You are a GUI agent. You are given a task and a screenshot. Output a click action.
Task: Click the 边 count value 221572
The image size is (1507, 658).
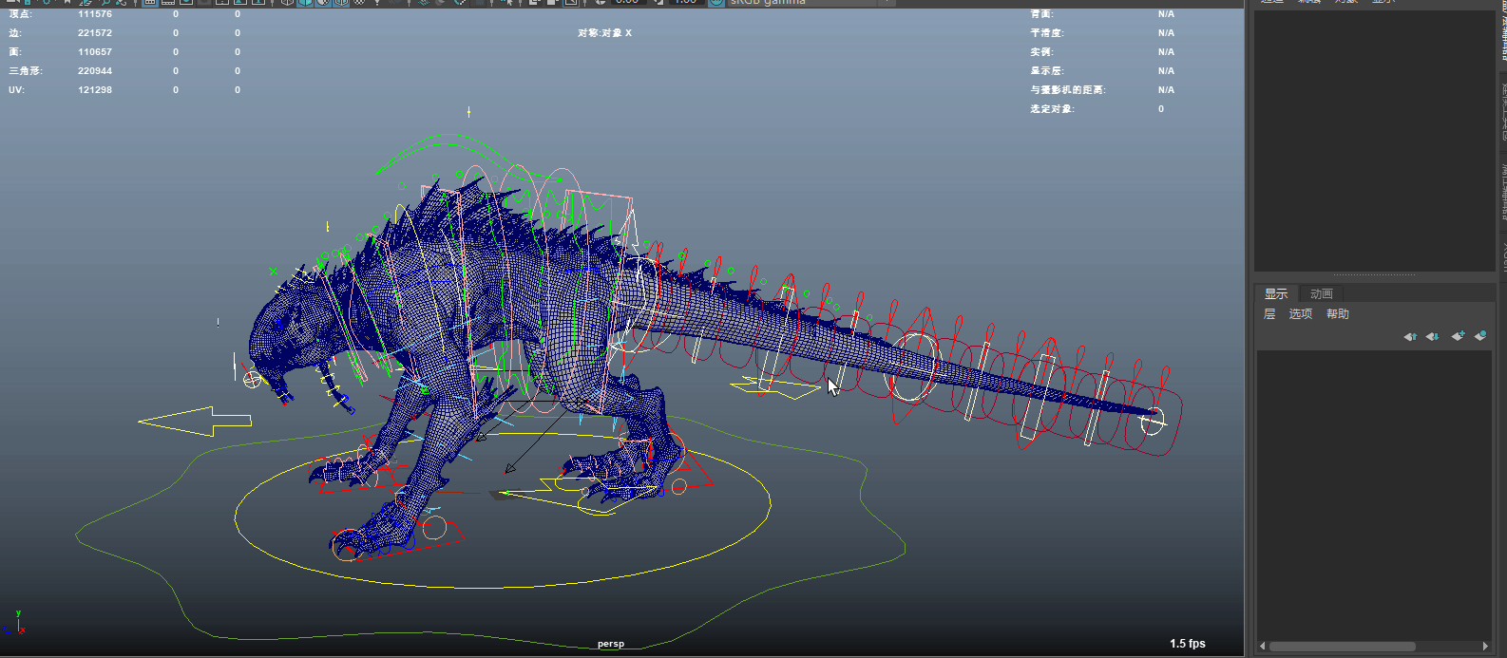click(95, 33)
